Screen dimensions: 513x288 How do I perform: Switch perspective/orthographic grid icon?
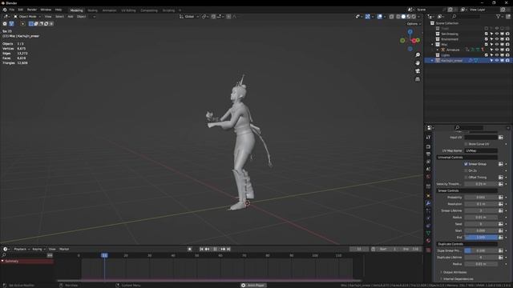418,79
